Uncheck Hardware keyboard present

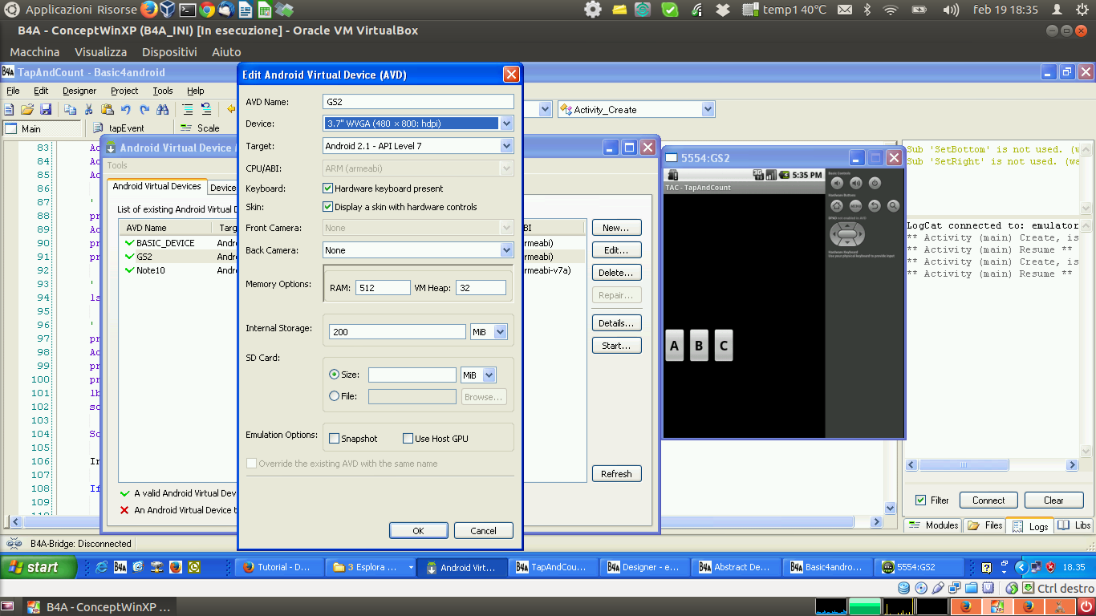pos(327,188)
